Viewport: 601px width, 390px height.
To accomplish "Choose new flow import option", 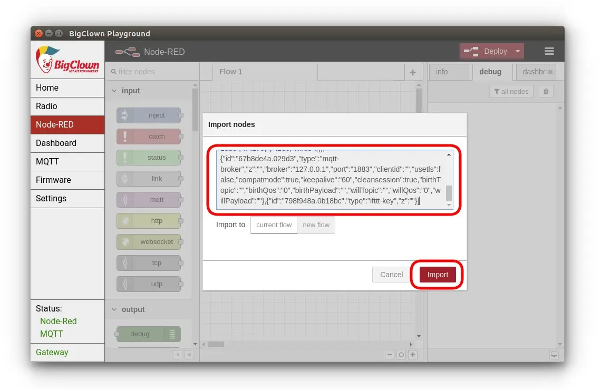I will click(x=316, y=225).
